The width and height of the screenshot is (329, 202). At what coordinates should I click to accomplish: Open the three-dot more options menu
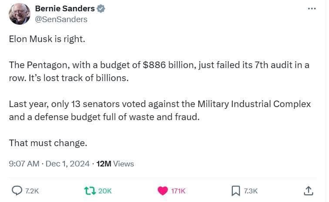coord(311,8)
